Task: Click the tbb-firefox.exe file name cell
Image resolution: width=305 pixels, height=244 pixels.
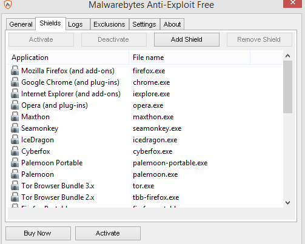Action: coord(156,197)
